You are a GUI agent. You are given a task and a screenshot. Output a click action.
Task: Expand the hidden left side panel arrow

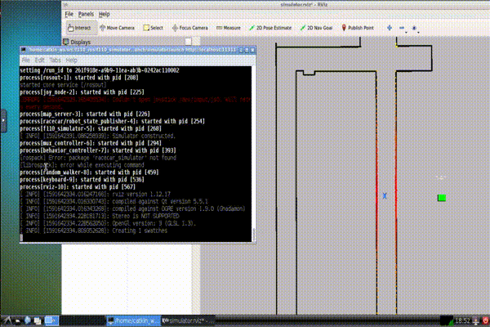[3, 120]
